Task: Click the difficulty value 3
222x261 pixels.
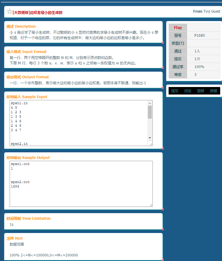Action: (195, 75)
